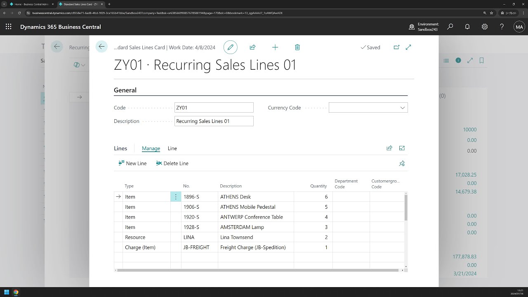Share the Lines section icon
528x297 pixels.
[x=389, y=148]
